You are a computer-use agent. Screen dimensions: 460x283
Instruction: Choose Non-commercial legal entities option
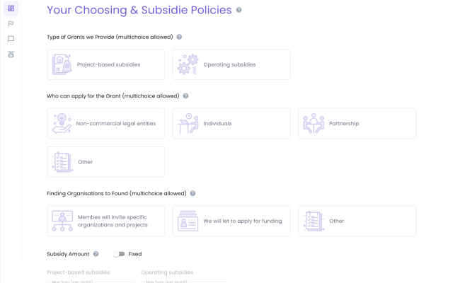click(105, 124)
